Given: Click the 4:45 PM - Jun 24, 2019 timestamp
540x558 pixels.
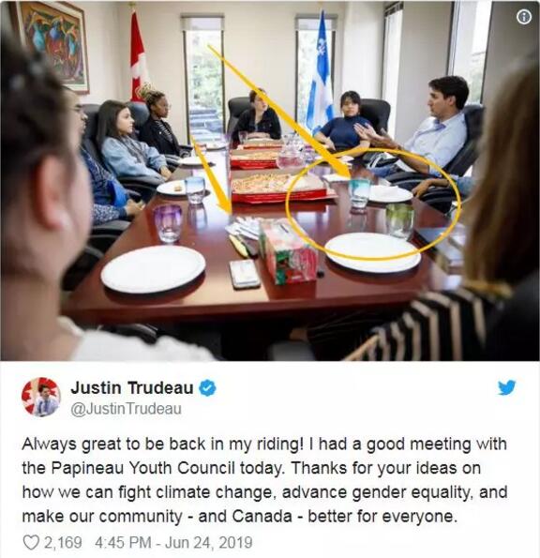Looking at the screenshot, I should point(173,542).
